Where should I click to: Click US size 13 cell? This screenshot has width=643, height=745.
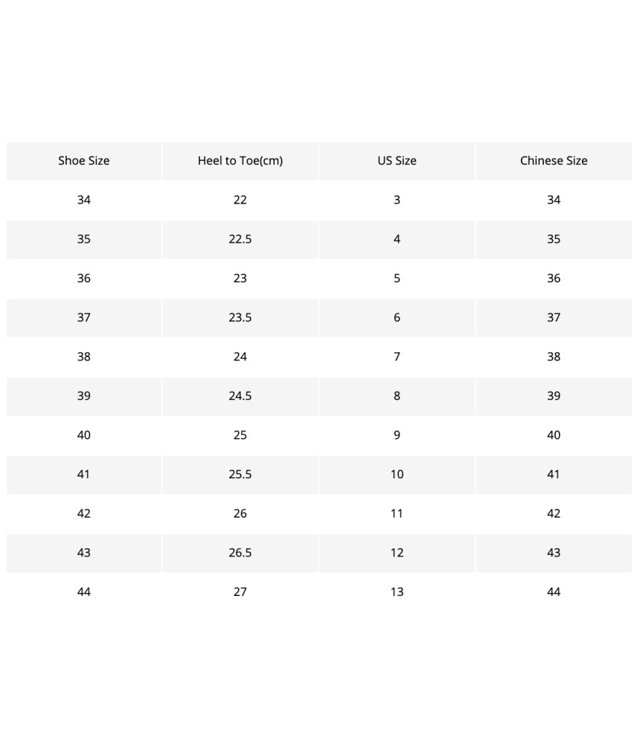coord(397,592)
